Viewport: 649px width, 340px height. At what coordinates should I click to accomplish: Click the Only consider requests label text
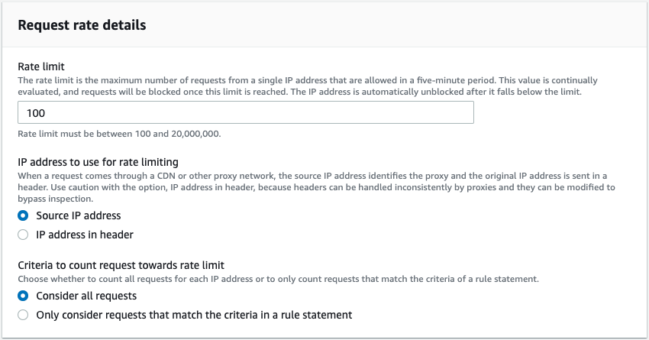tap(194, 315)
